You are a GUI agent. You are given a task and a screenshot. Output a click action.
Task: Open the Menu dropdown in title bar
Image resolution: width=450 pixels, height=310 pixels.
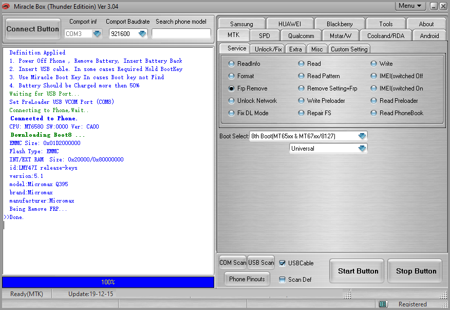point(410,6)
